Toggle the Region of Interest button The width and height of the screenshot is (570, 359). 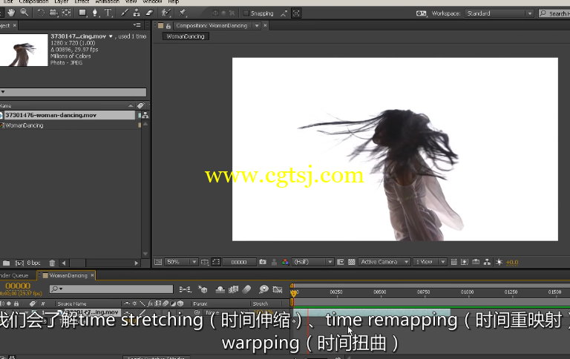click(x=216, y=262)
